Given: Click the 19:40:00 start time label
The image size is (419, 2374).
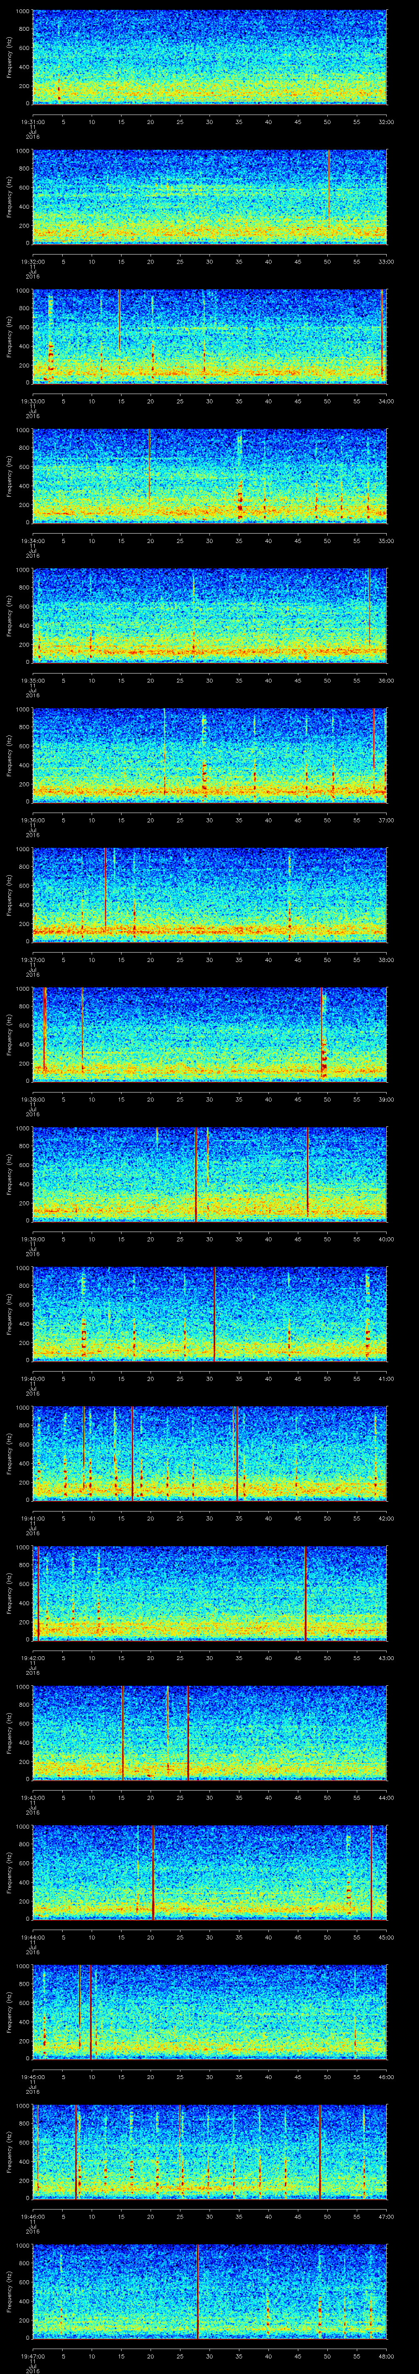Looking at the screenshot, I should coord(32,1378).
